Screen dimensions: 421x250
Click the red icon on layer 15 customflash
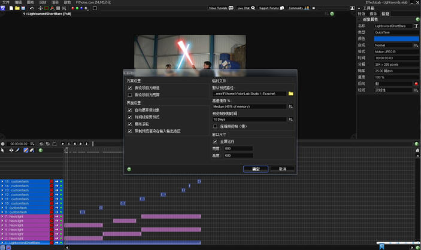point(52,181)
